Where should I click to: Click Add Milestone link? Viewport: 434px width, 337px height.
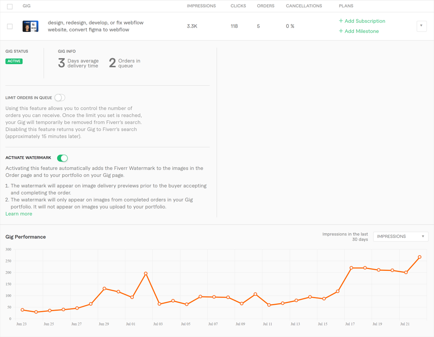359,31
